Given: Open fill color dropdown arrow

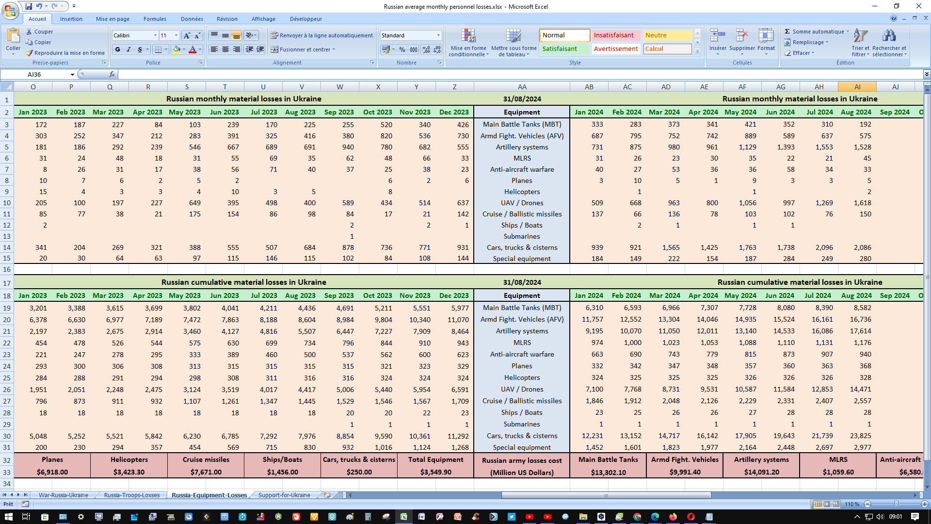Looking at the screenshot, I should [x=184, y=49].
